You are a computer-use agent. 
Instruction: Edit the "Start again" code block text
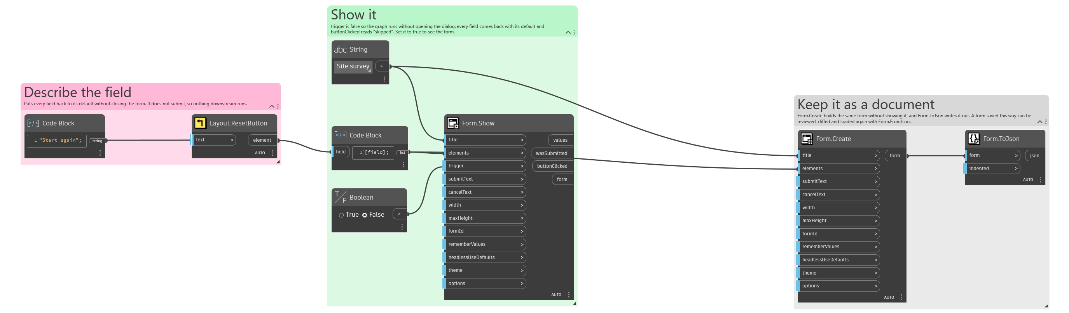[x=57, y=141]
